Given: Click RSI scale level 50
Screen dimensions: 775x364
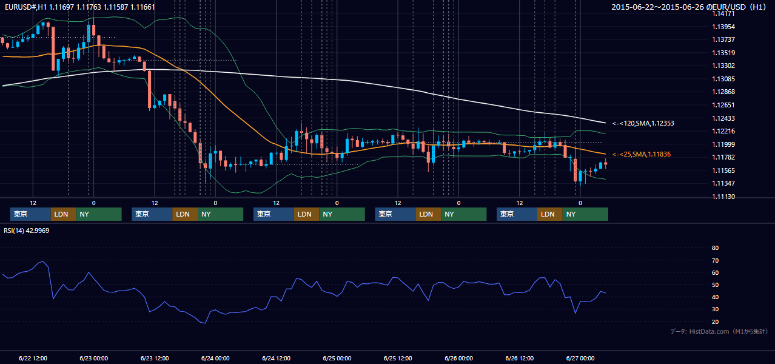Looking at the screenshot, I should click(x=715, y=285).
